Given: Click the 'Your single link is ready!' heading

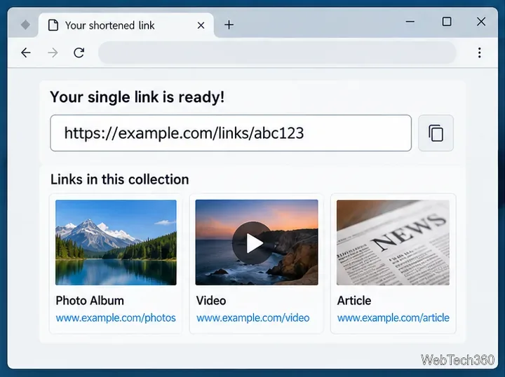Looking at the screenshot, I should click(x=137, y=97).
